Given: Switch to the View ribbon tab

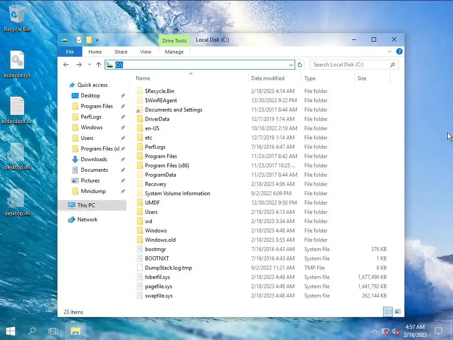Looking at the screenshot, I should (146, 52).
